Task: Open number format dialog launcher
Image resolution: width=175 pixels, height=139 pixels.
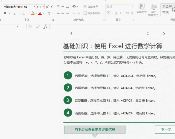Action: pos(133,20)
